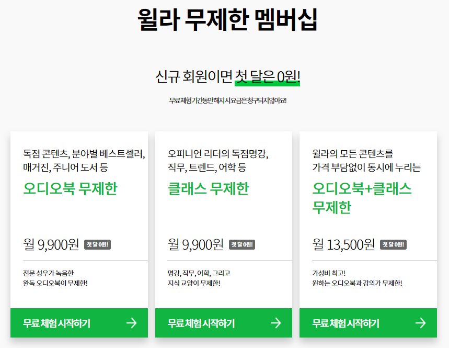Click 첫 달 0원! badge on 오디오북 무제한 card

click(x=97, y=244)
